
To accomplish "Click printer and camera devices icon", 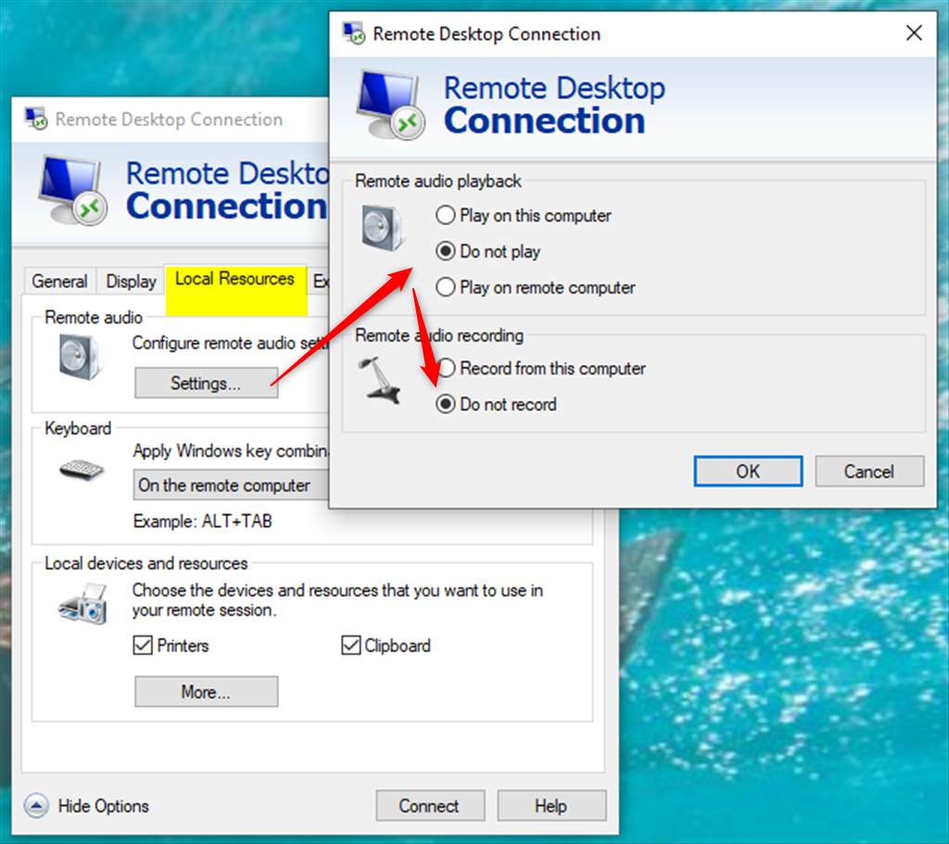I will tap(83, 604).
